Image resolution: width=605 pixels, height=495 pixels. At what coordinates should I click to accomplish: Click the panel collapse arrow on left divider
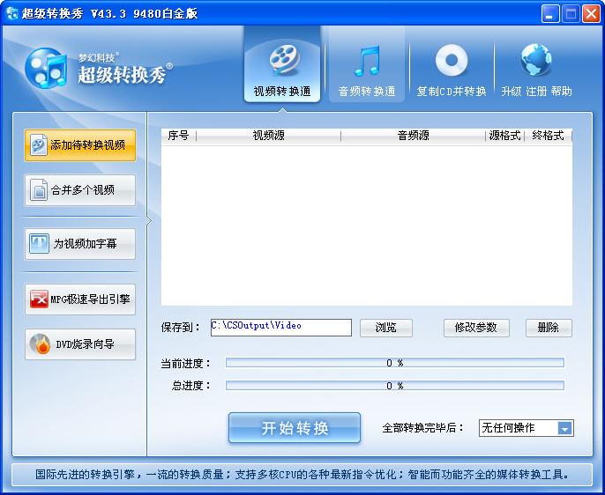[148, 221]
